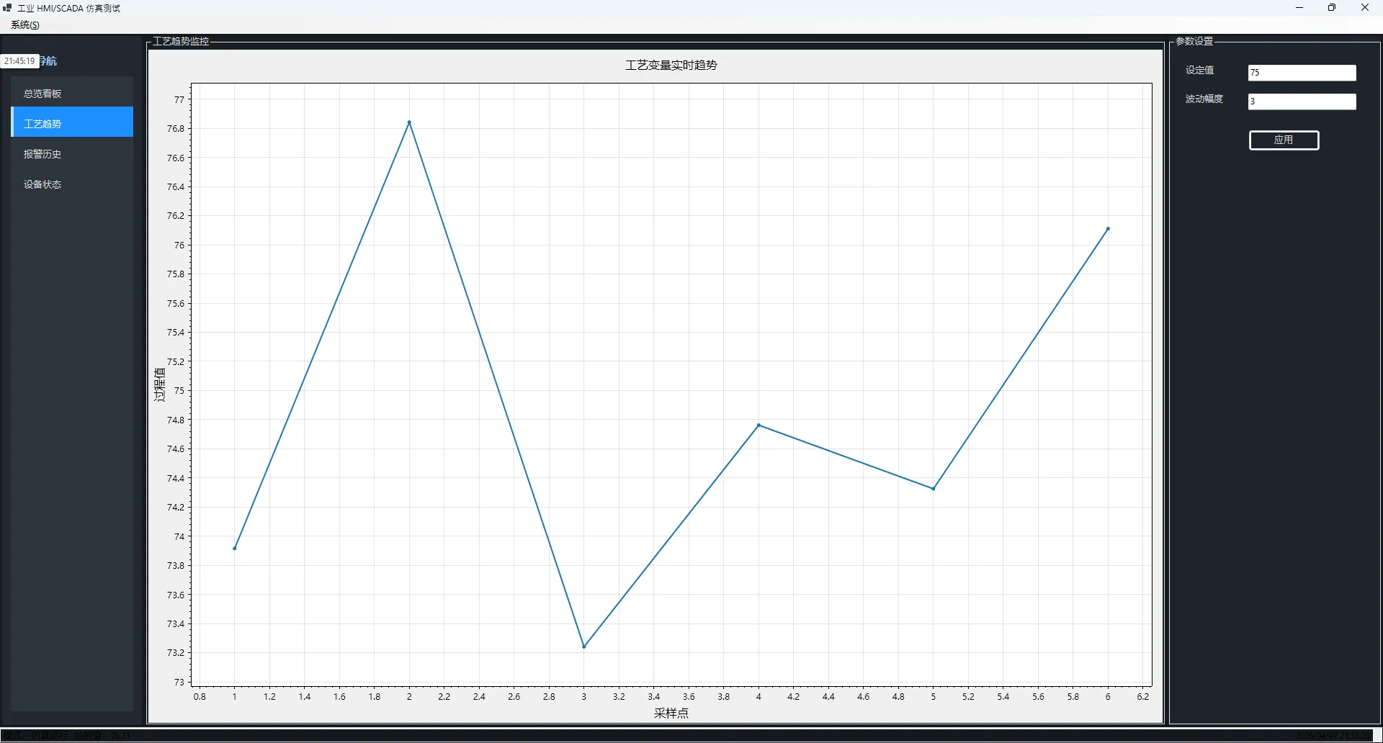Click the chart title 工艺变量实时趋势
Viewport: 1383px width, 743px height.
click(x=671, y=66)
